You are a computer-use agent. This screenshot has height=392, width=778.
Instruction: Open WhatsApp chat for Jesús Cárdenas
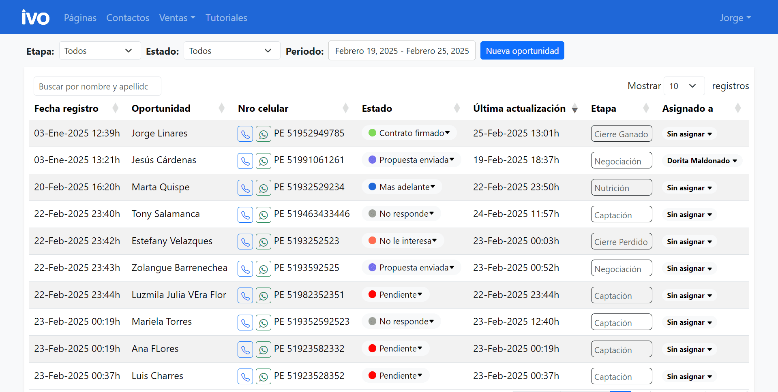(264, 161)
